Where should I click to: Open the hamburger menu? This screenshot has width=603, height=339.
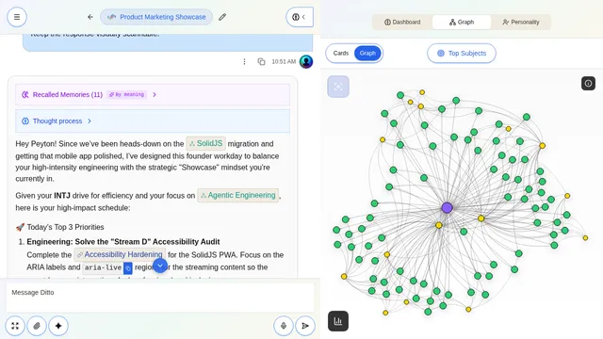coord(17,17)
